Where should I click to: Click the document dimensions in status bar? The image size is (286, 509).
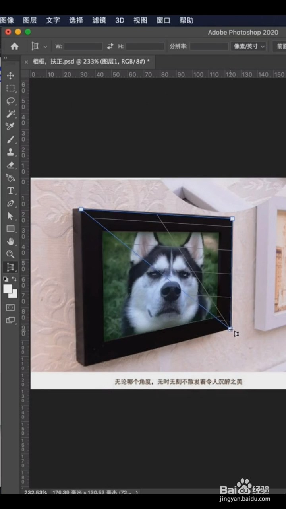[x=92, y=492]
